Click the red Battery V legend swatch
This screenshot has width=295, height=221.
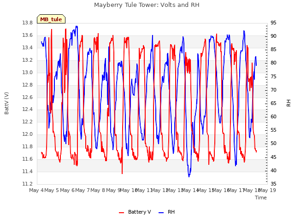coord(122,213)
